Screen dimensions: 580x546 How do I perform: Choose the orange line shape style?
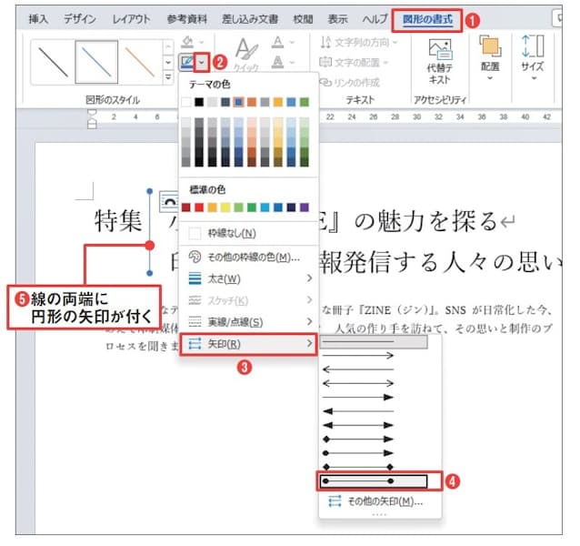pyautogui.click(x=140, y=62)
